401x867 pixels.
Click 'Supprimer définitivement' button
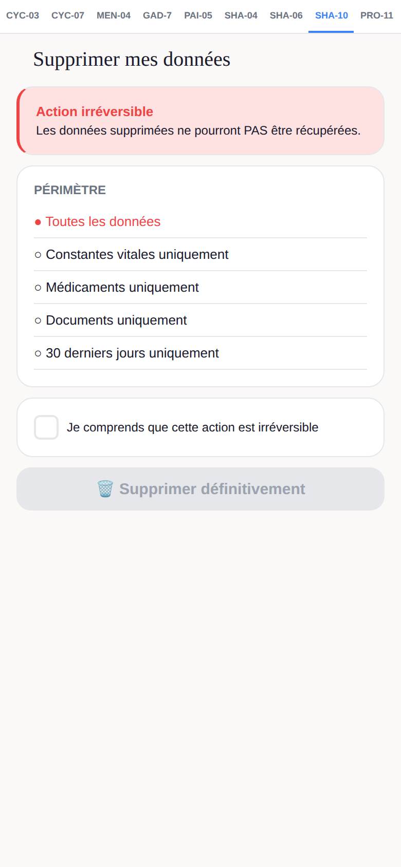200,489
